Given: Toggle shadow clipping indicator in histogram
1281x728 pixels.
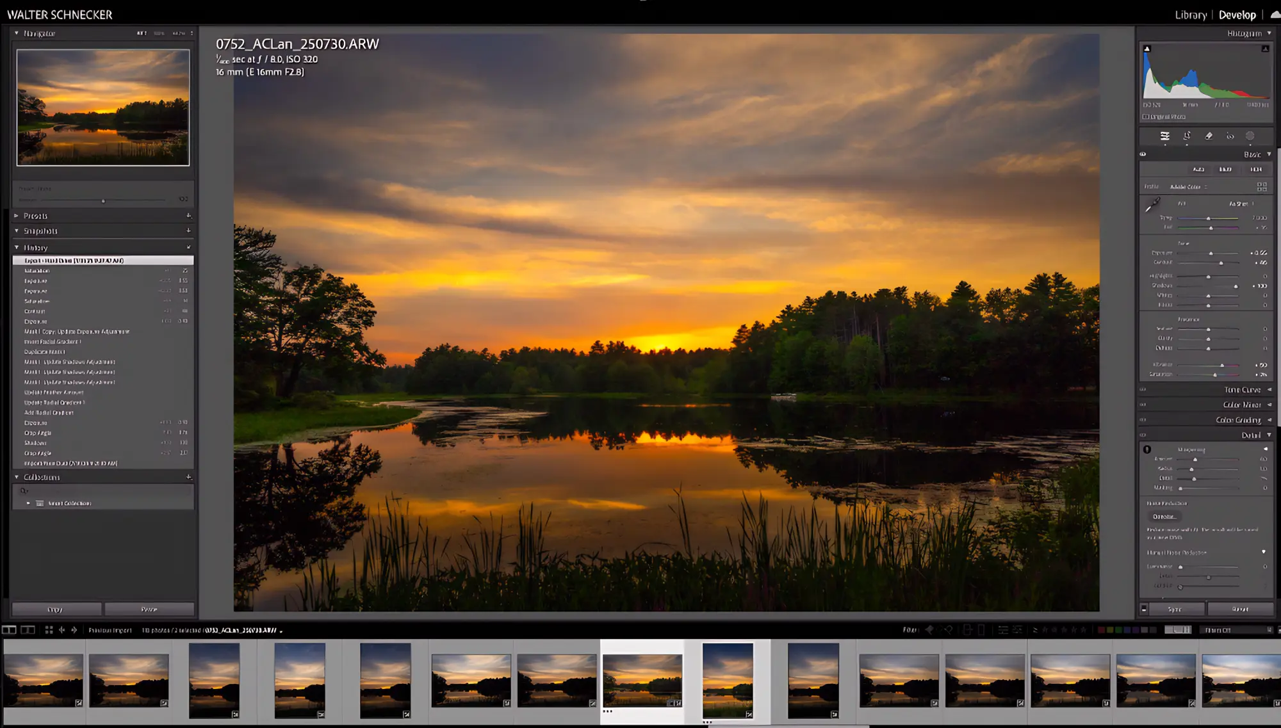Looking at the screenshot, I should (x=1147, y=49).
